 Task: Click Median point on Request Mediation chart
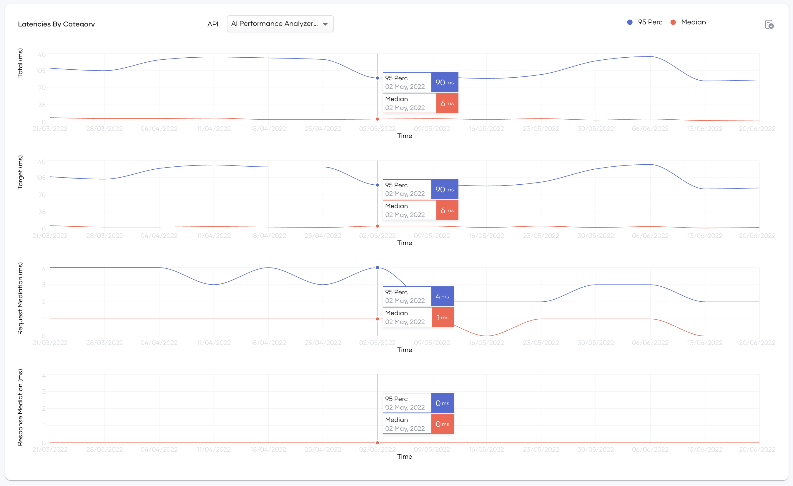[378, 319]
